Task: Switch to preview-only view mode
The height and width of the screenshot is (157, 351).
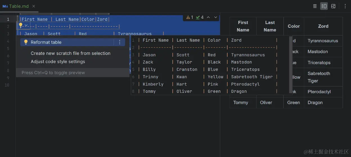Action: click(333, 6)
